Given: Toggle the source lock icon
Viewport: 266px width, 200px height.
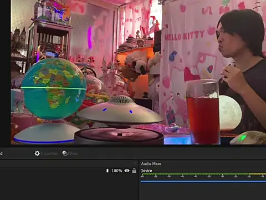Looking at the screenshot, I should coord(134,171).
